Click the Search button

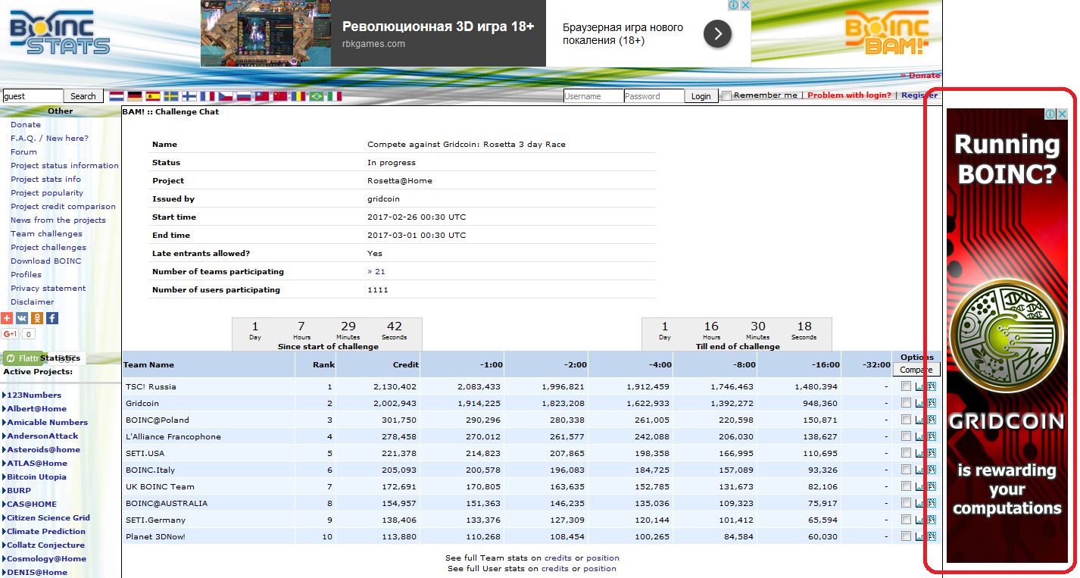click(83, 96)
